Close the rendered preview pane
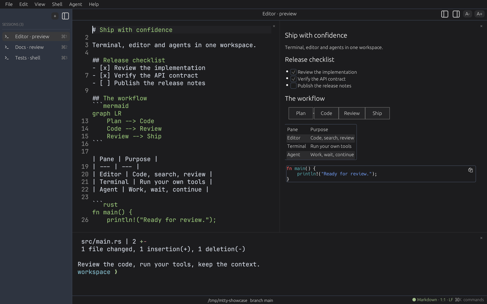The width and height of the screenshot is (487, 304). [x=481, y=26]
